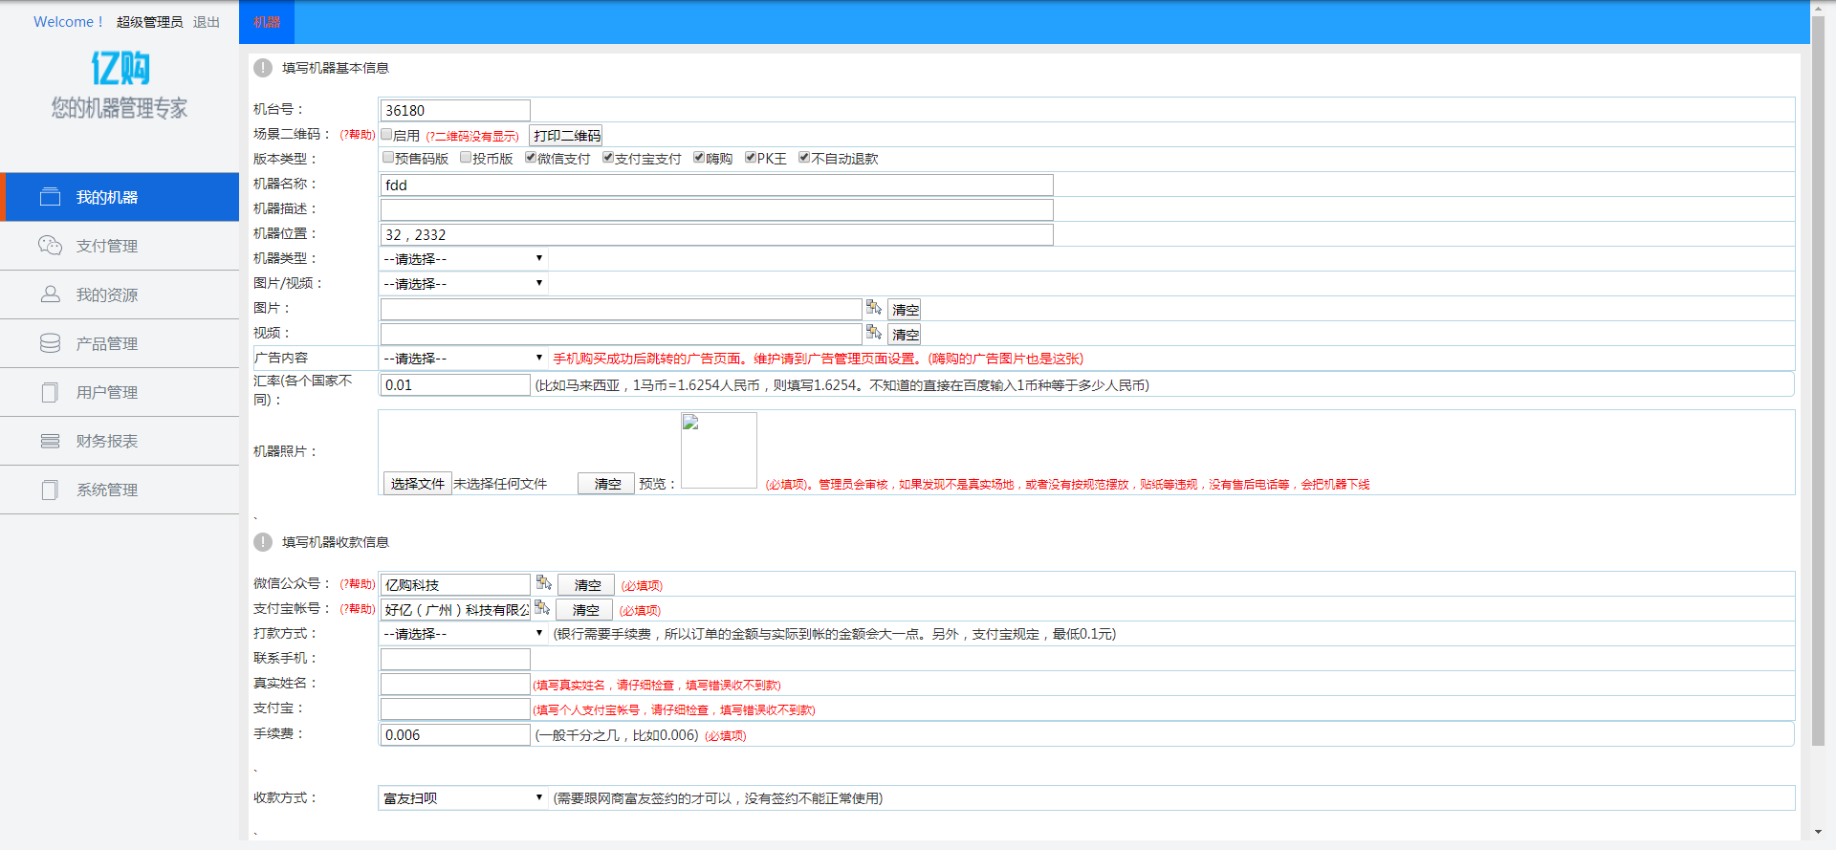This screenshot has height=850, width=1836.
Task: Check the 预售码版 version checkbox
Action: click(388, 158)
